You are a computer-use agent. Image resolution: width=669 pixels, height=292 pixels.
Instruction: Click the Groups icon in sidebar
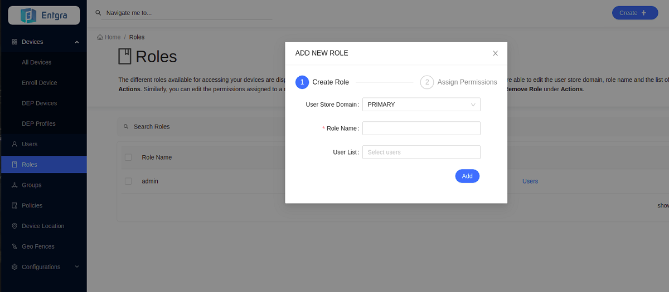point(14,185)
